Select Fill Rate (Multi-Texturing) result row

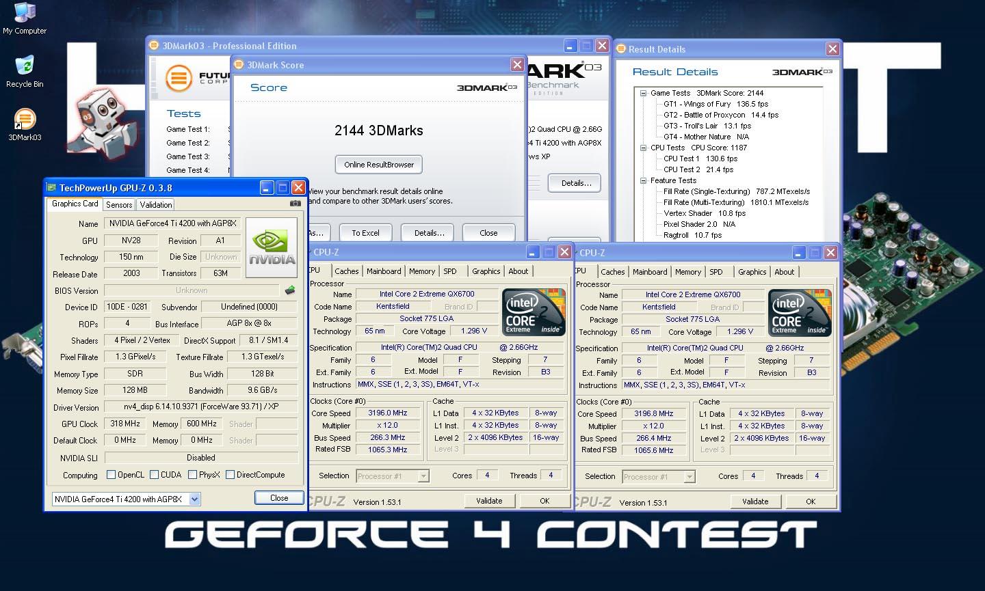click(736, 202)
